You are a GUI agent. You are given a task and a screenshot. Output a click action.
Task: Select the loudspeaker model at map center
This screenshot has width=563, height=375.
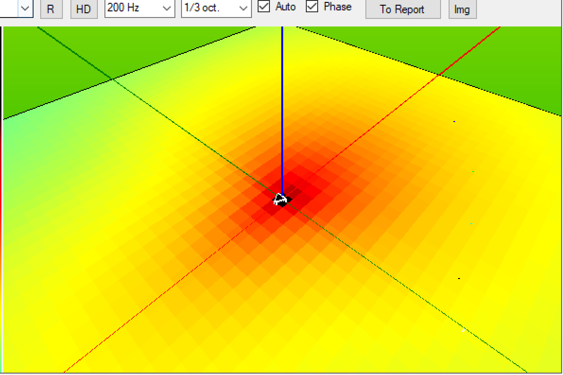(x=280, y=200)
